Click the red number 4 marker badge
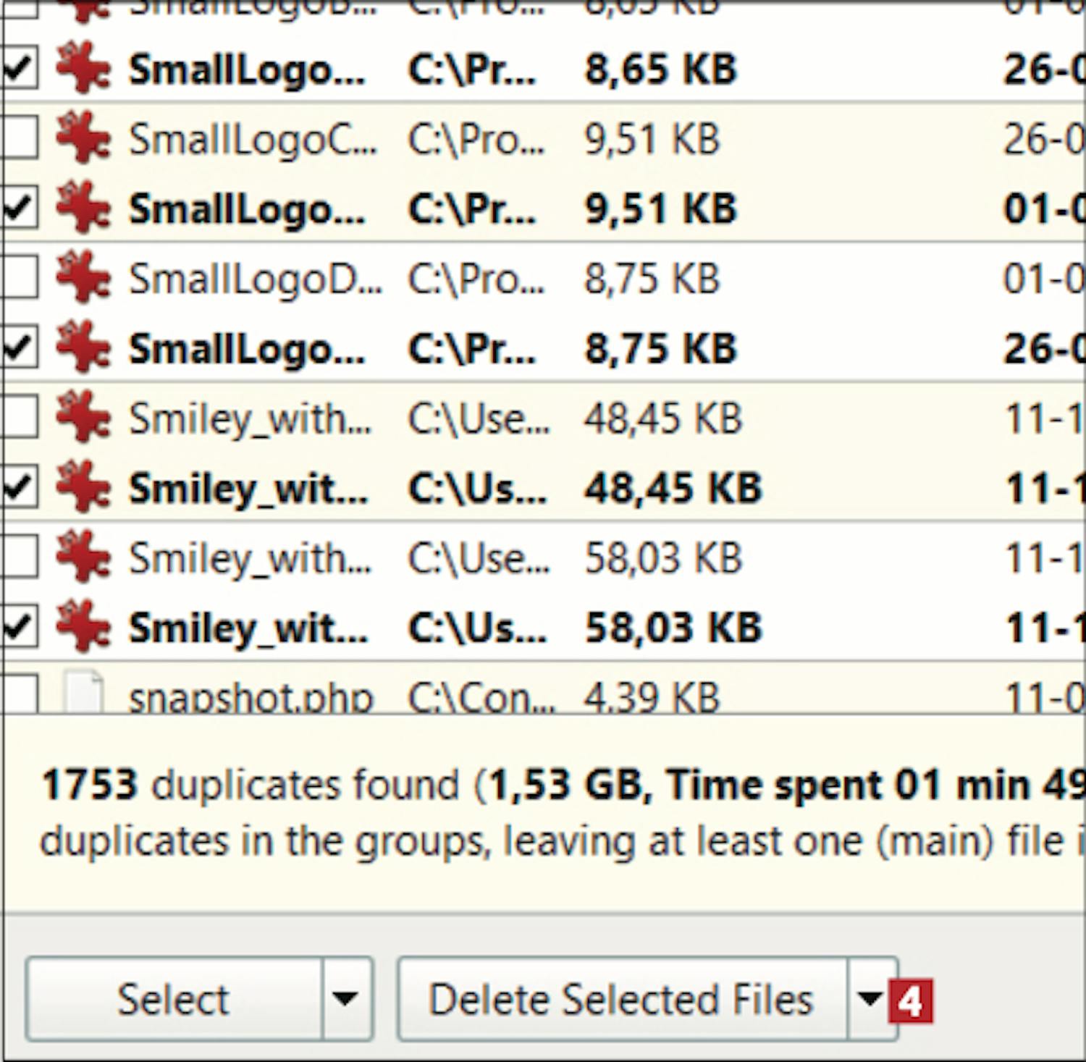The height and width of the screenshot is (1062, 1086). click(911, 1002)
